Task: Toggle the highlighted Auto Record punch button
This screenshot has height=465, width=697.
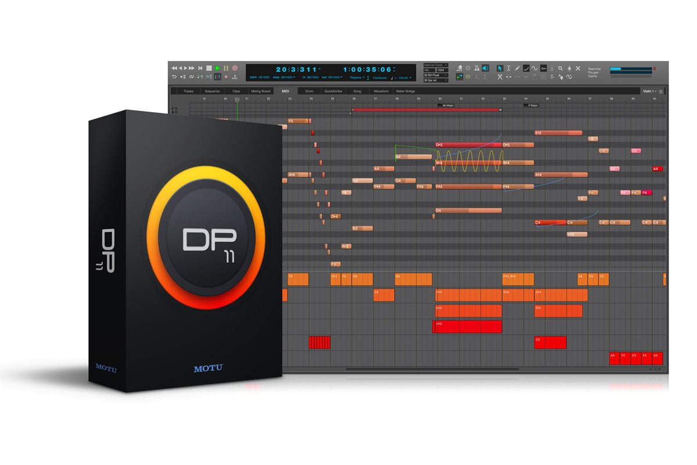Action: click(x=217, y=77)
